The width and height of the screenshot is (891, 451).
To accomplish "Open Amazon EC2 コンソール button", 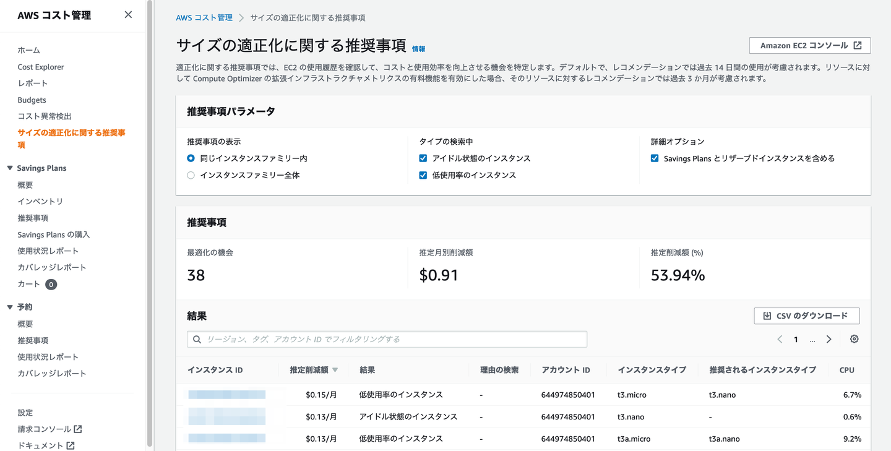I will point(809,45).
